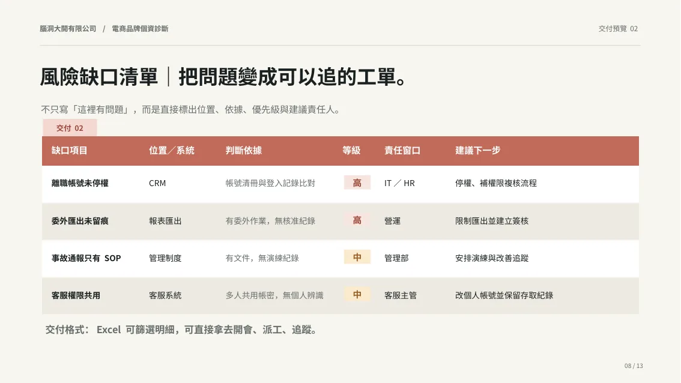
Task: Click the 有文件，無演練紀錄 cell
Action: pyautogui.click(x=262, y=258)
